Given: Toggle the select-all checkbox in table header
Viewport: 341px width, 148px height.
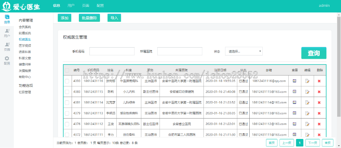Looking at the screenshot, I should pos(67,70).
